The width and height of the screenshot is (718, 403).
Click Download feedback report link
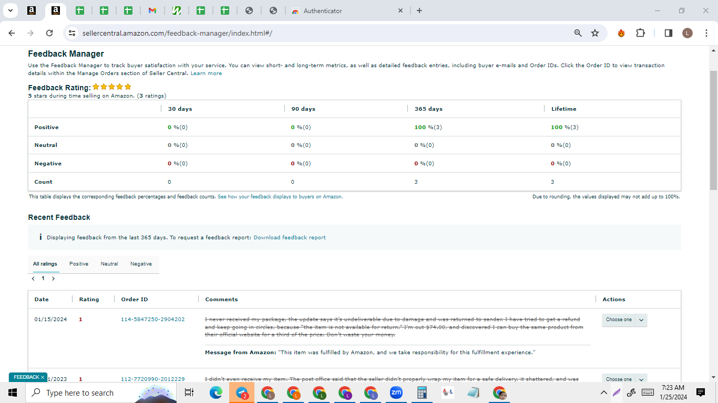(x=290, y=238)
